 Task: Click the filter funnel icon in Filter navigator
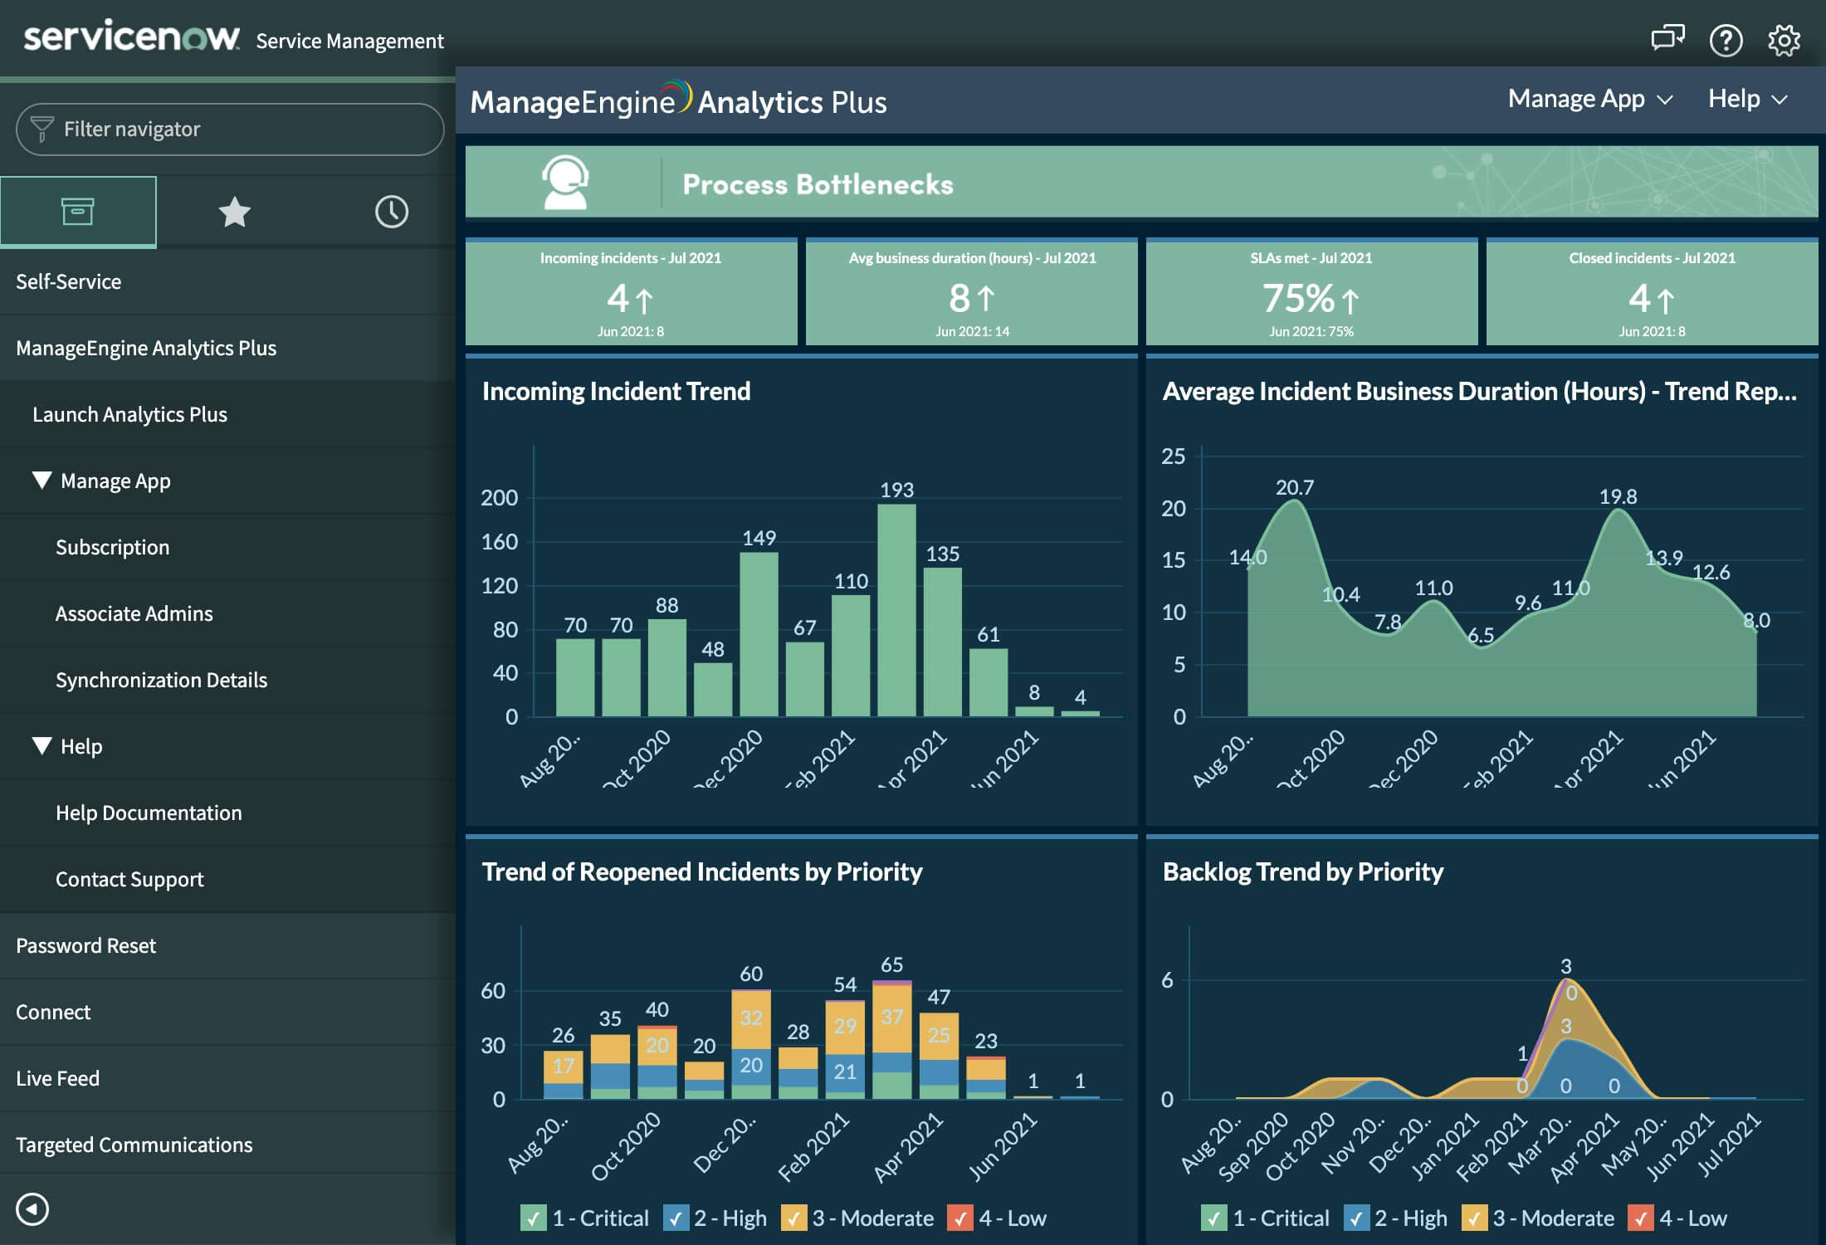point(42,129)
